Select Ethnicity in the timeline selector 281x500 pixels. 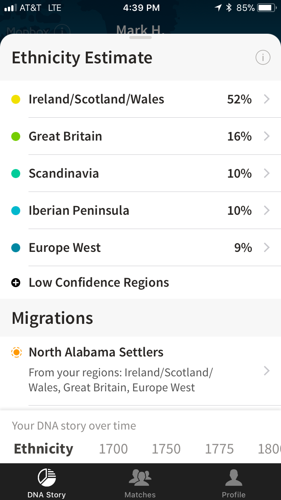point(43,449)
